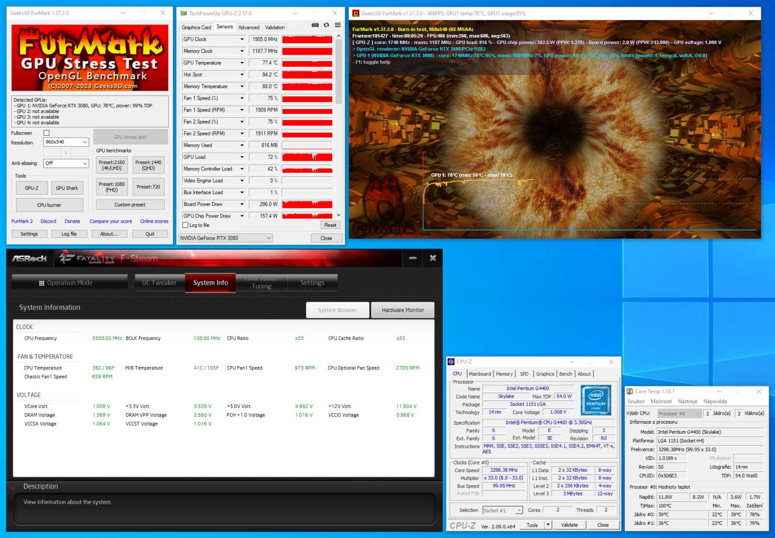The height and width of the screenshot is (538, 775).
Task: Click the CPU-Z title bar app icon
Action: pyautogui.click(x=451, y=362)
